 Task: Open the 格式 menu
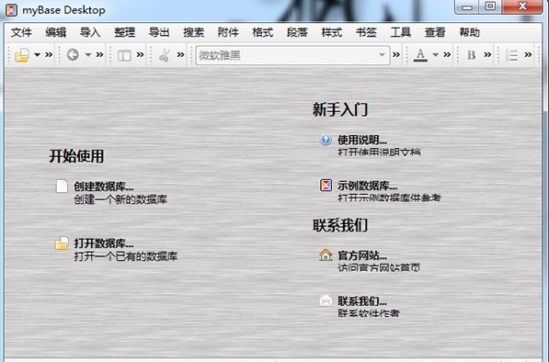tap(263, 32)
